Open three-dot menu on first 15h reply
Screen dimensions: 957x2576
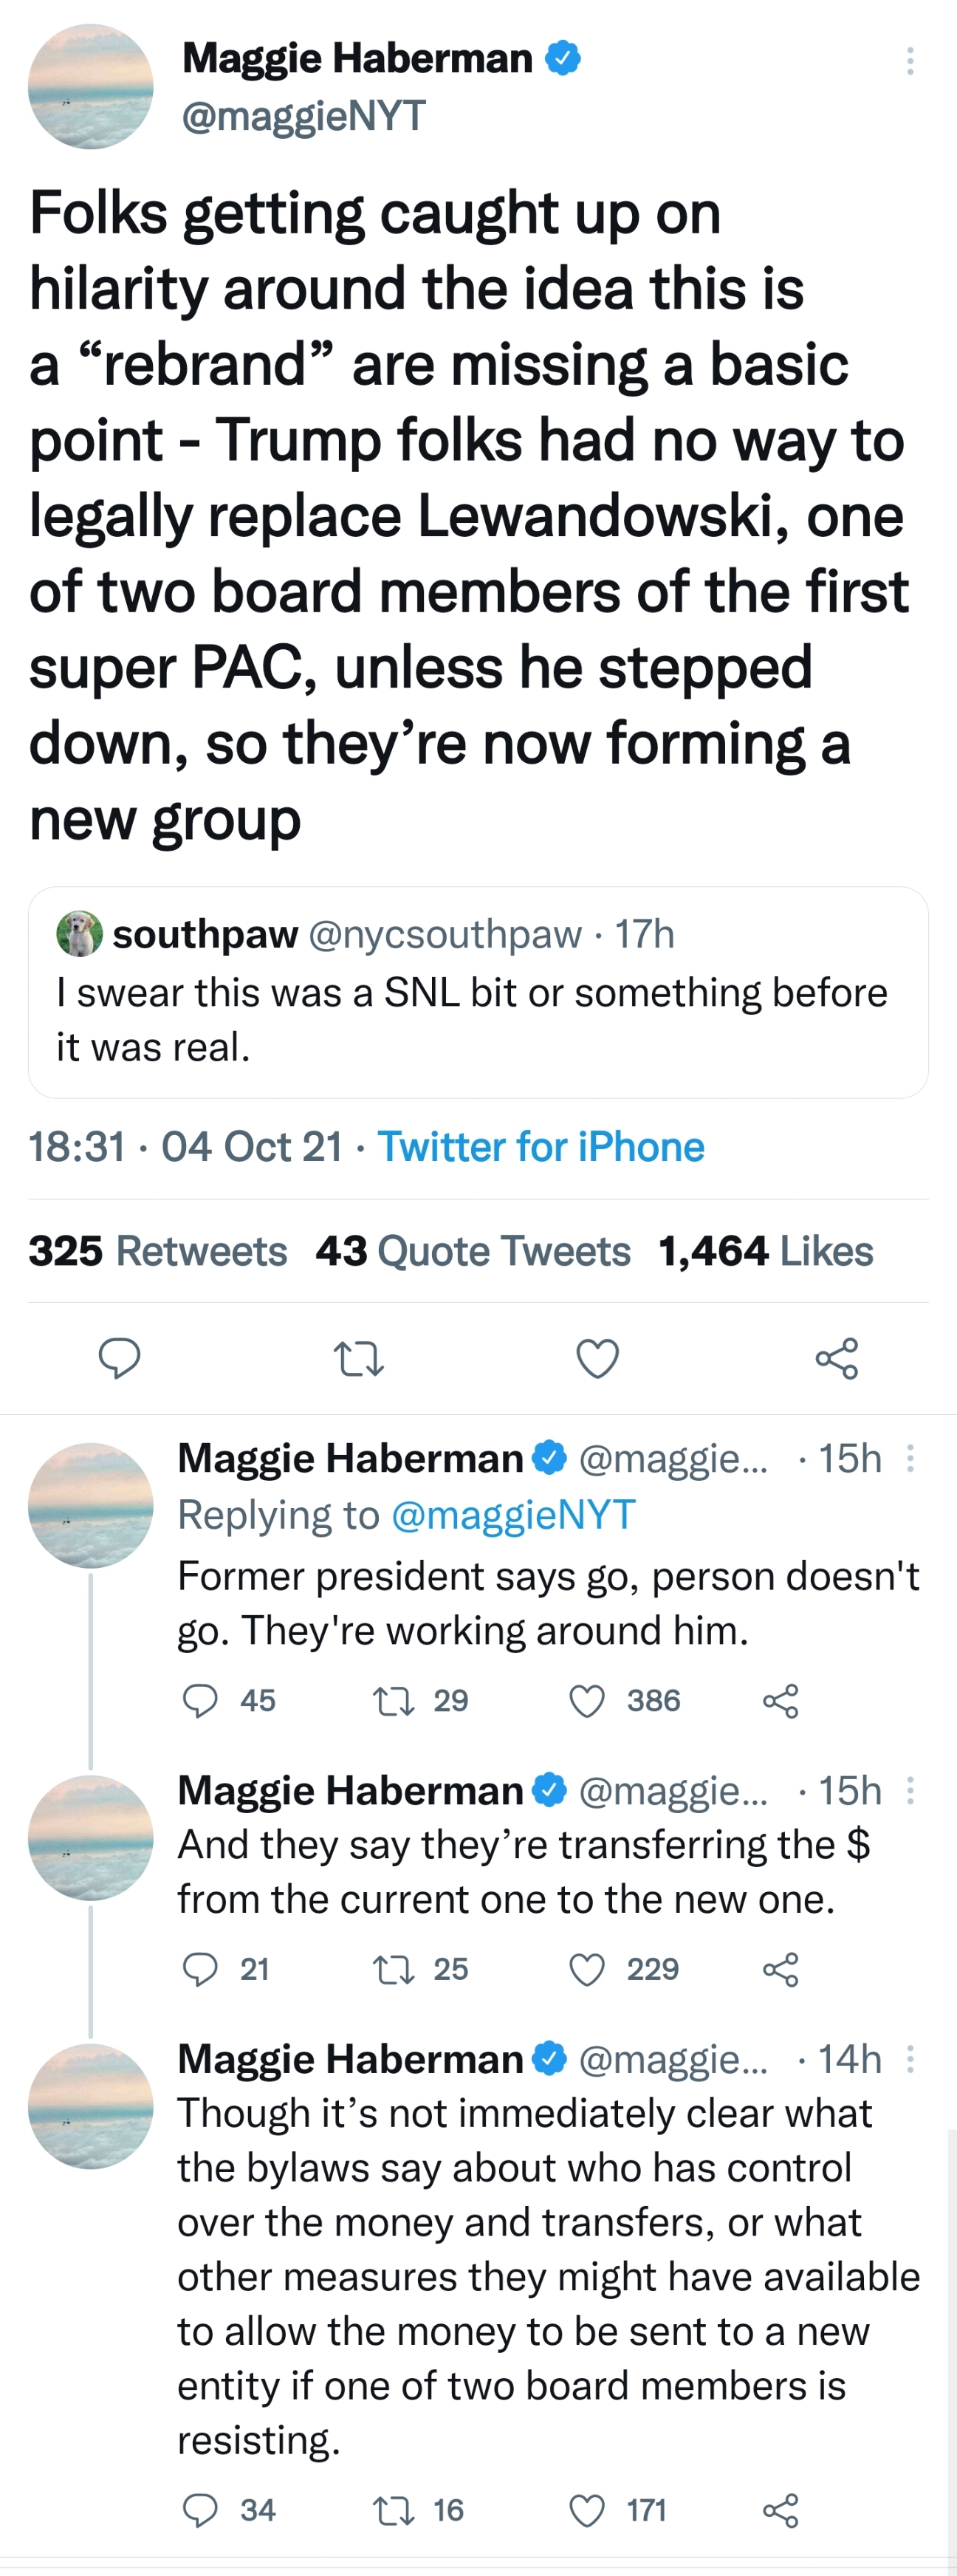(x=910, y=1458)
